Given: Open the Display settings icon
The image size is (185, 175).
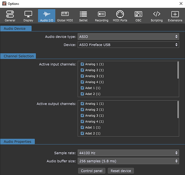Looking at the screenshot, I should click(x=28, y=14).
